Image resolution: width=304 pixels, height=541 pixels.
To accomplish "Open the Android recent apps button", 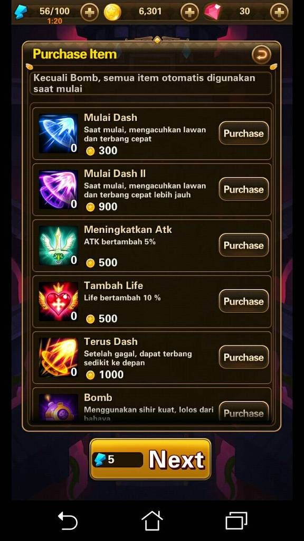I will pyautogui.click(x=236, y=520).
